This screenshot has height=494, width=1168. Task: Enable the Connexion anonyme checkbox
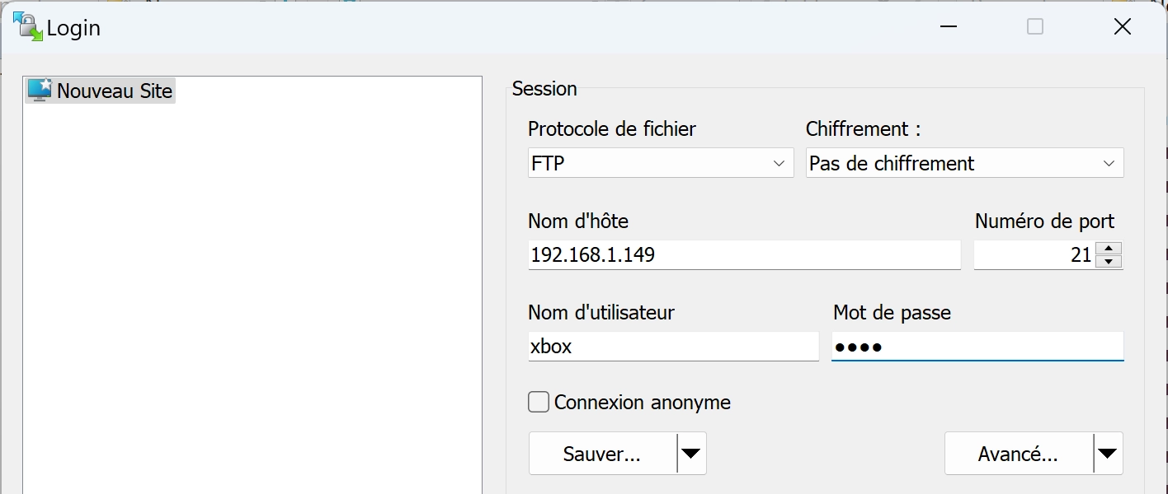point(539,403)
